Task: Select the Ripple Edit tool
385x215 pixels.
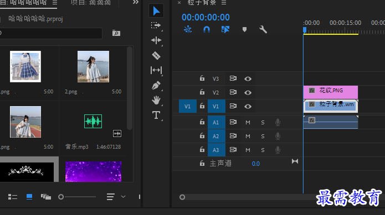Action: [x=156, y=40]
